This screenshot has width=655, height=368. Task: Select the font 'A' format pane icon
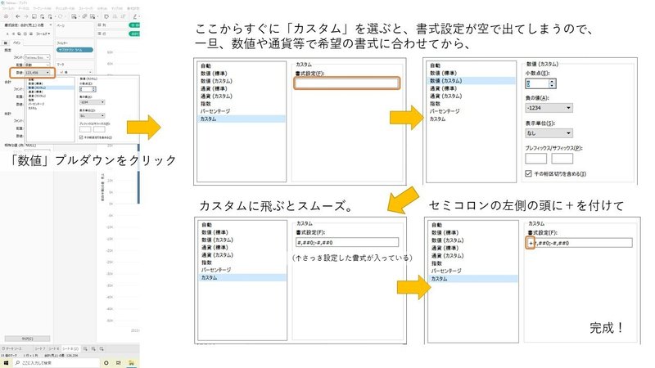(x=7, y=34)
